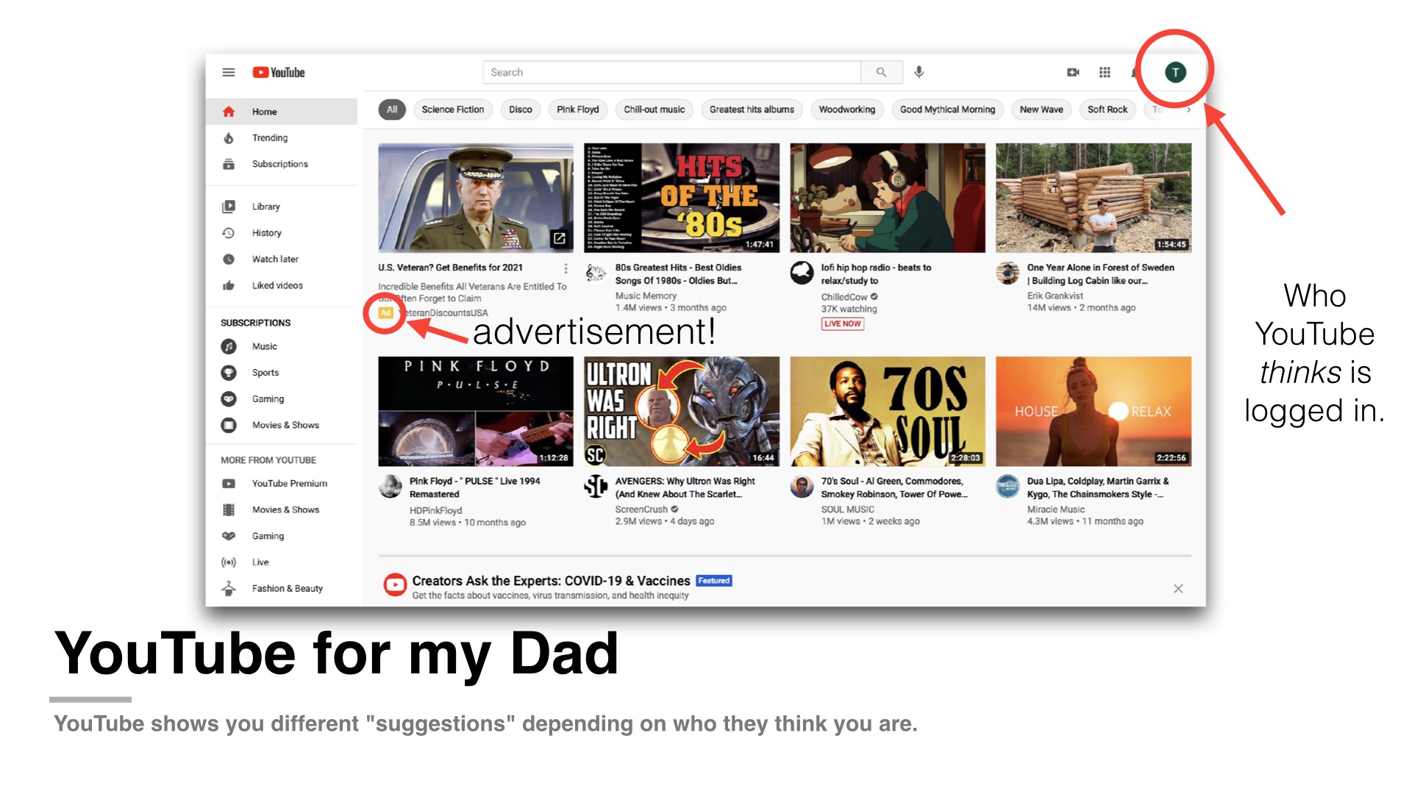Open Liked videos in sidebar
1412x794 pixels.
(282, 285)
